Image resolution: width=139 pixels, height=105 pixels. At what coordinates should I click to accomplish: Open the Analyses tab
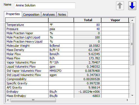[49, 14]
